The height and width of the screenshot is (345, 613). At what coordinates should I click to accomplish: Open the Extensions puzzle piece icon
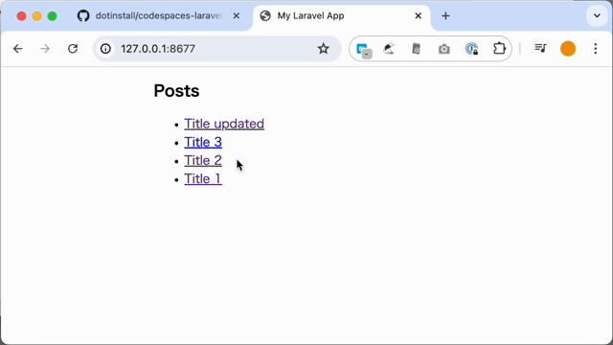(499, 49)
